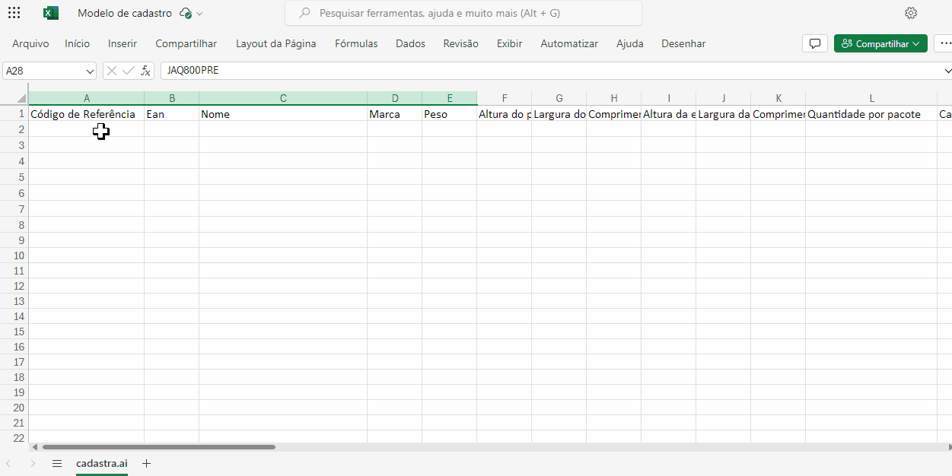Viewport: 952px width, 476px height.
Task: Click cell Código de Referência
Action: (x=87, y=114)
